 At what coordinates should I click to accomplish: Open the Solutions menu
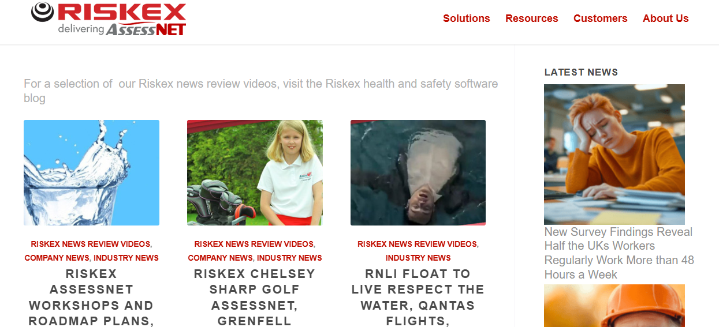466,18
